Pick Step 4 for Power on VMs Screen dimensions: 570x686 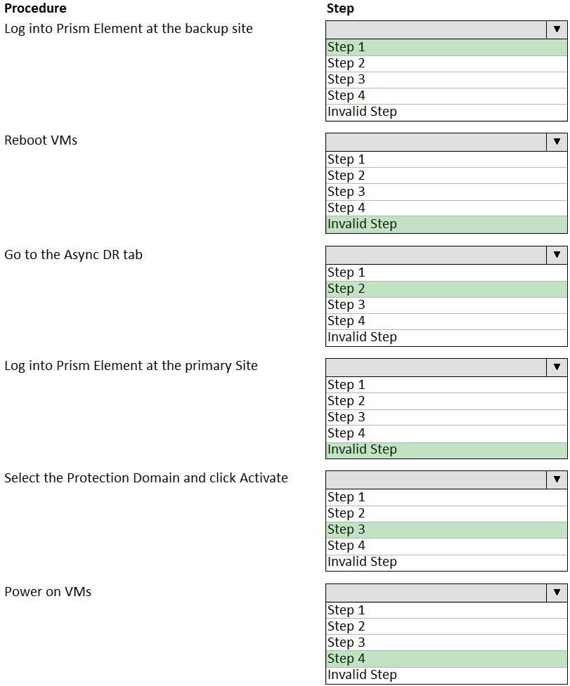pos(446,659)
